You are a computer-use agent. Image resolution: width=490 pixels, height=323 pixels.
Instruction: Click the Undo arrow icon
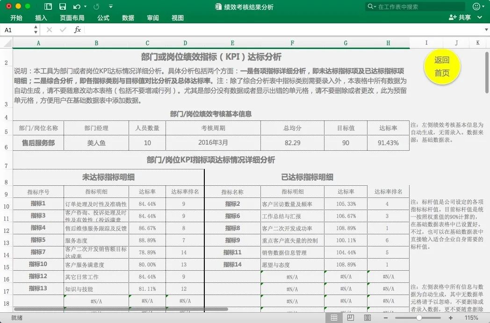(77, 7)
